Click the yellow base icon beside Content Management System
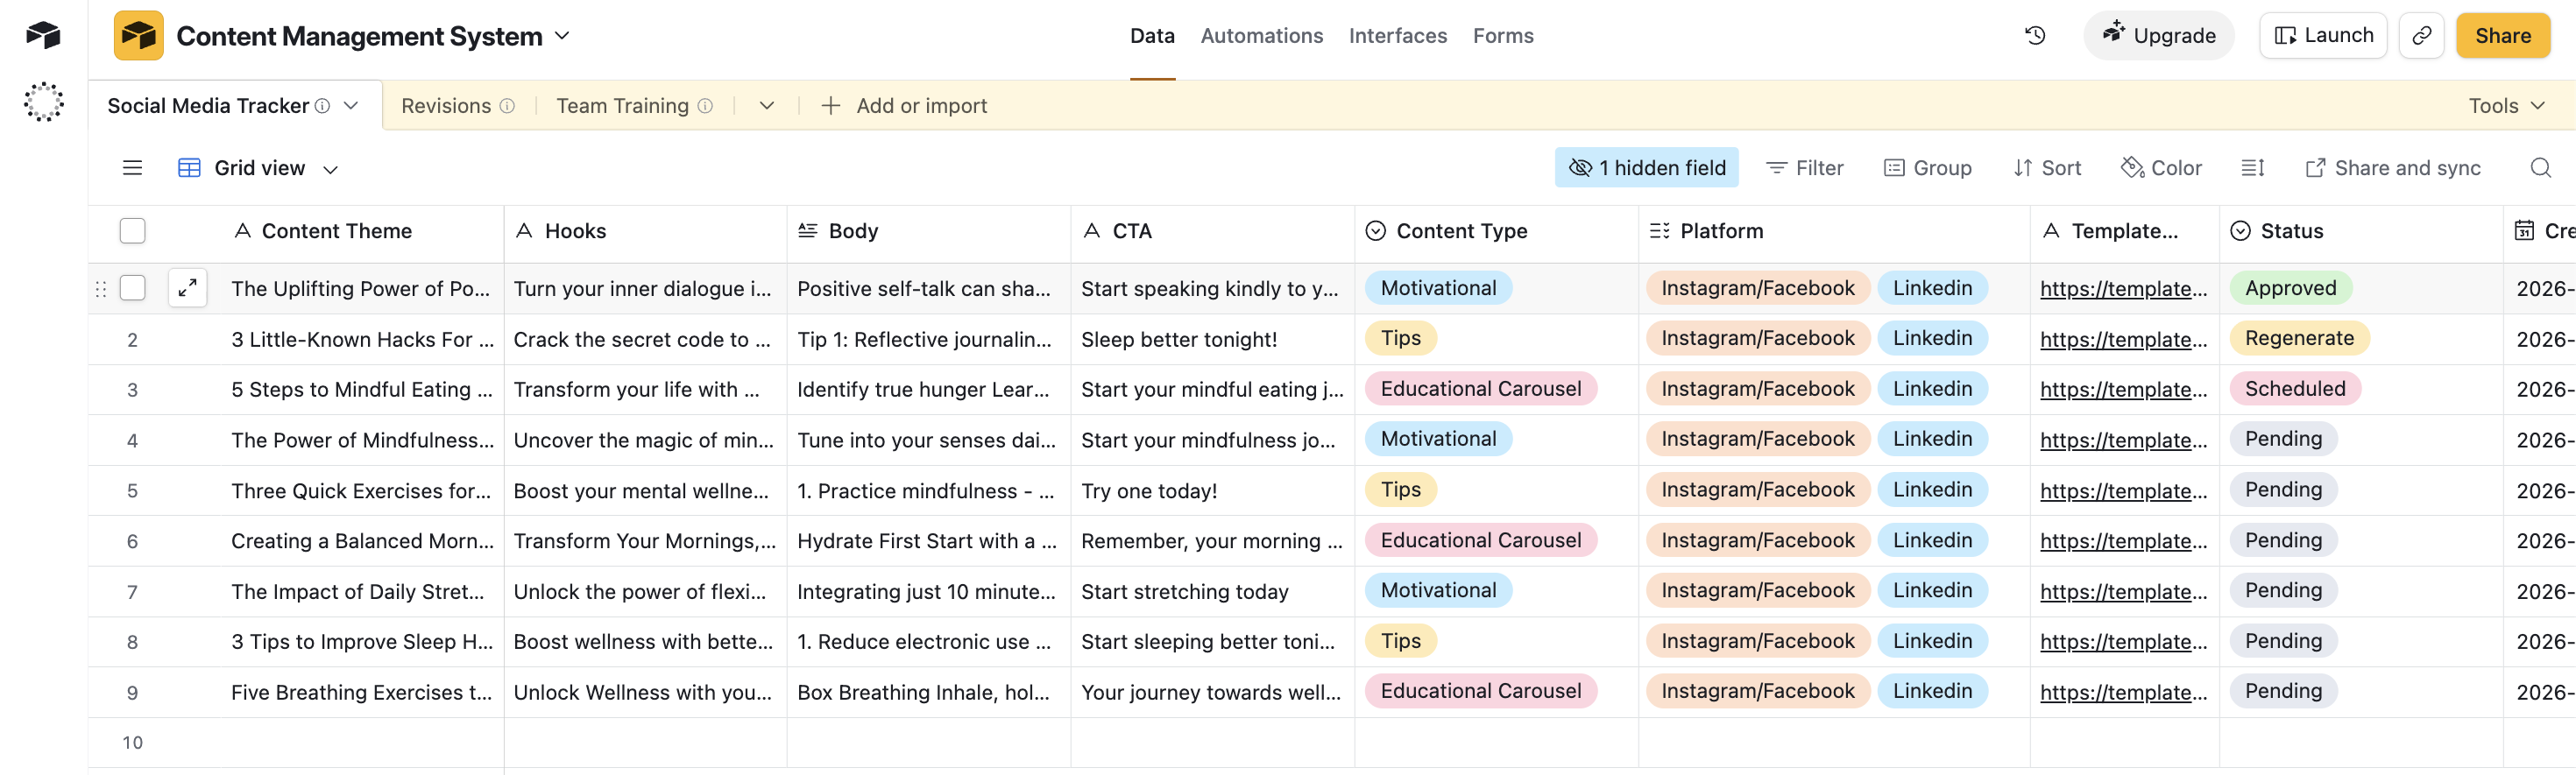2576x775 pixels. 138,36
